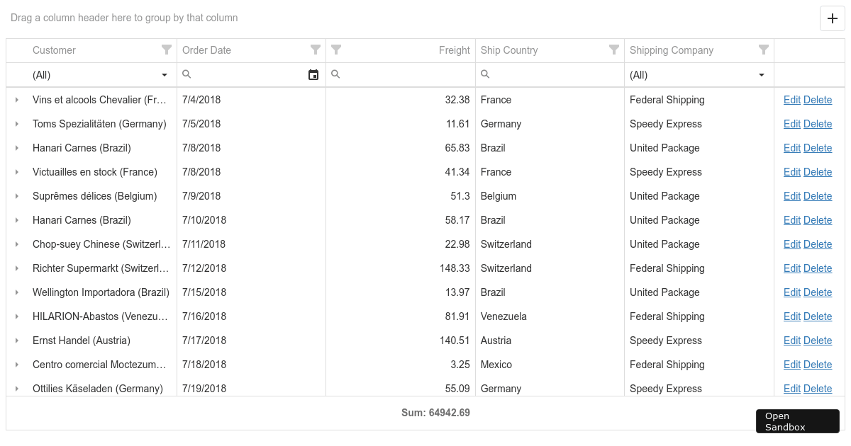Expand the Ernst Handel (Austria) row
The height and width of the screenshot is (446, 851).
(x=17, y=341)
